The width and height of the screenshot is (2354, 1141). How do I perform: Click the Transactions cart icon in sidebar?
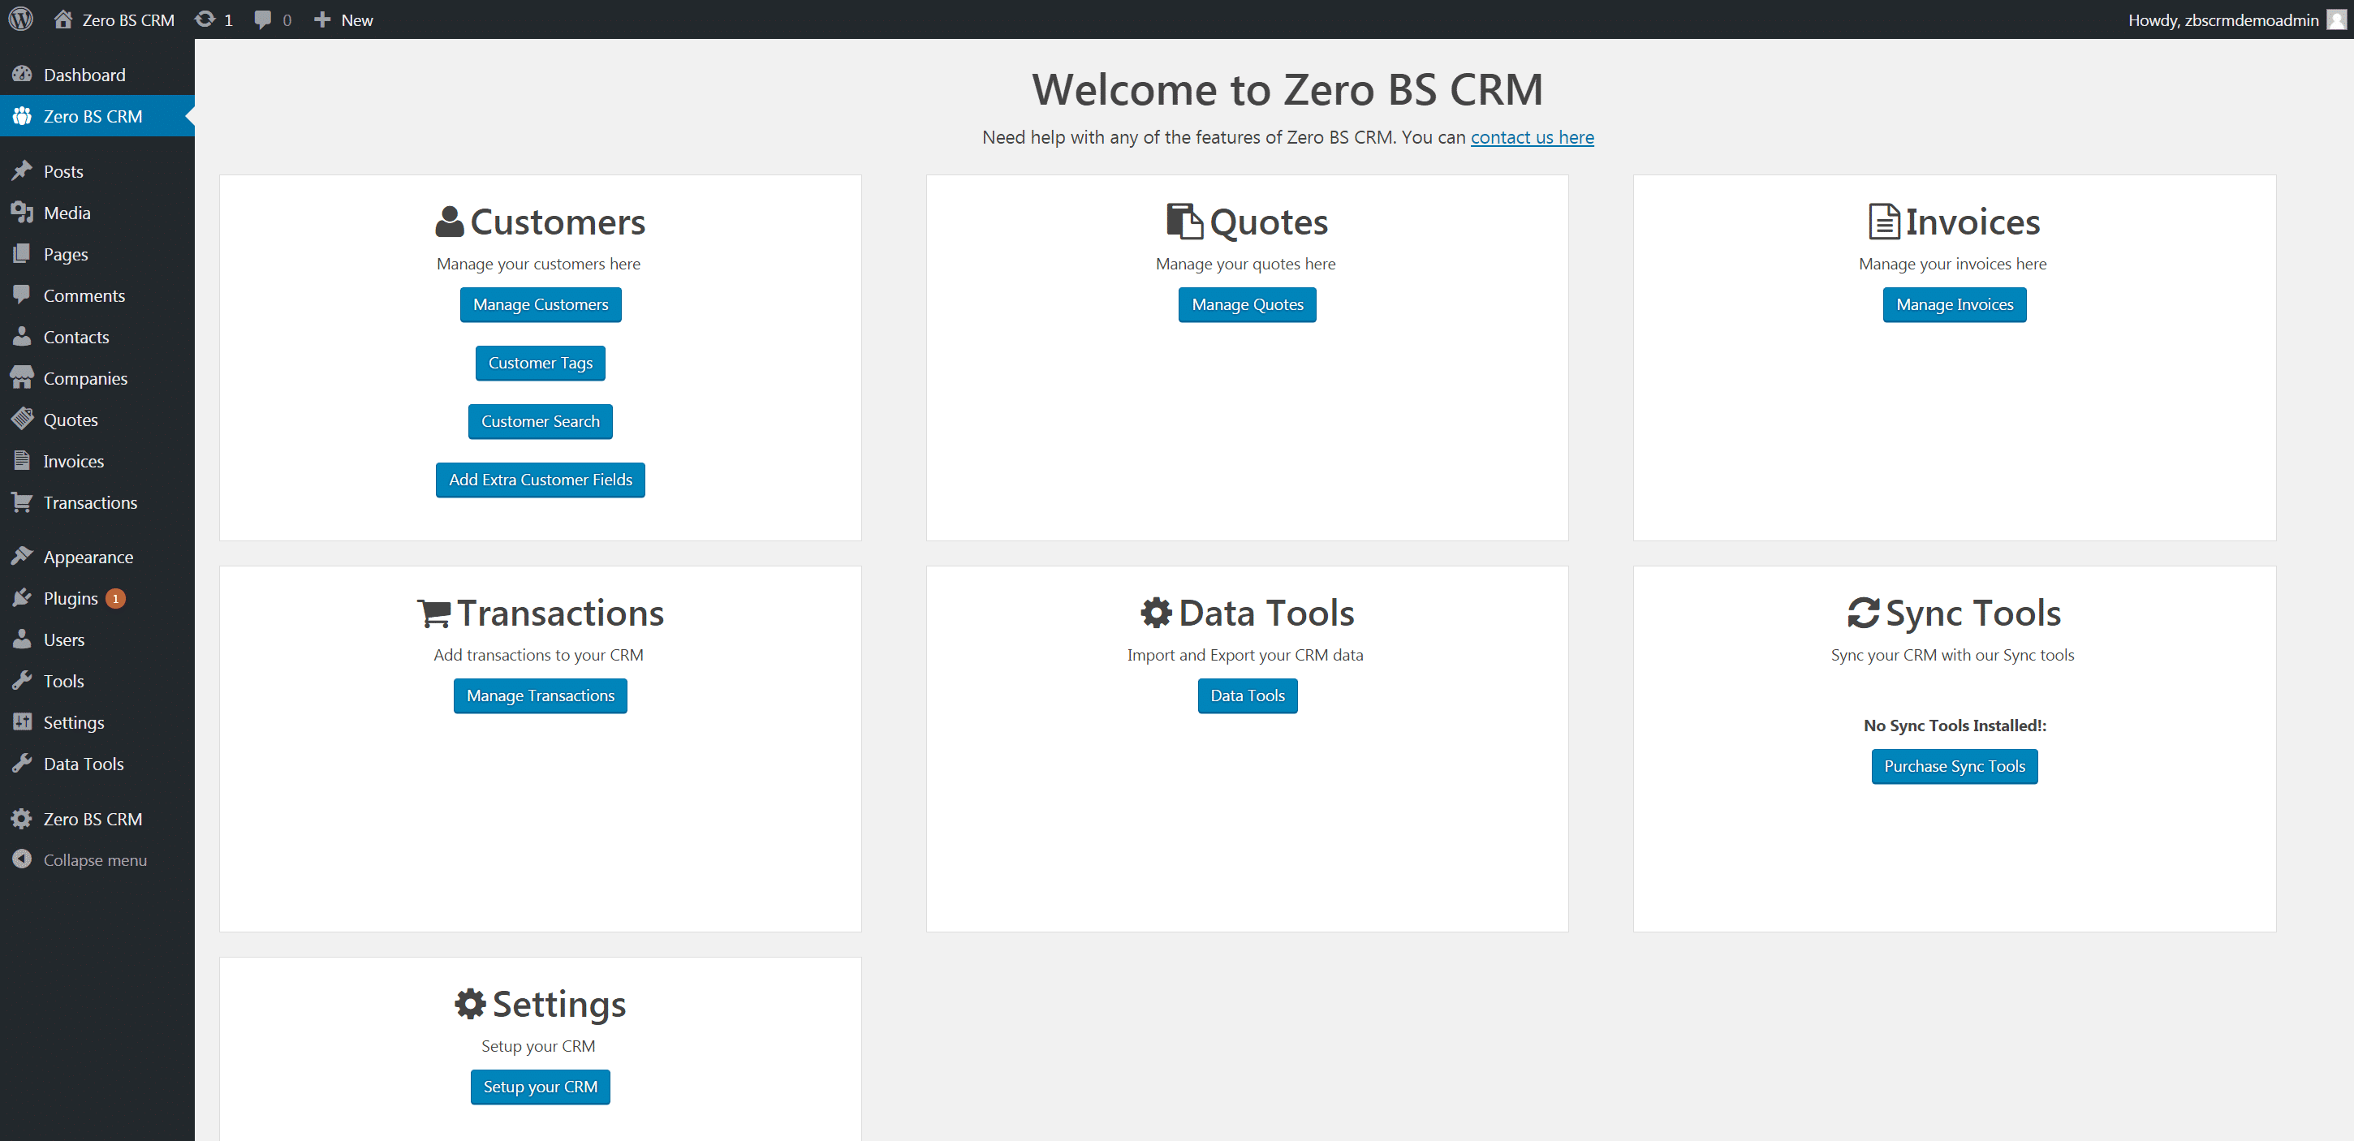click(x=22, y=502)
